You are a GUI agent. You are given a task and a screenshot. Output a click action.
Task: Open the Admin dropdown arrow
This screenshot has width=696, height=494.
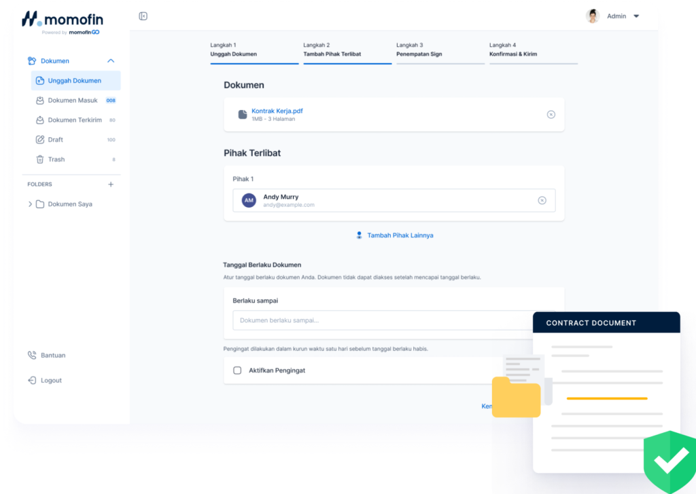point(636,16)
